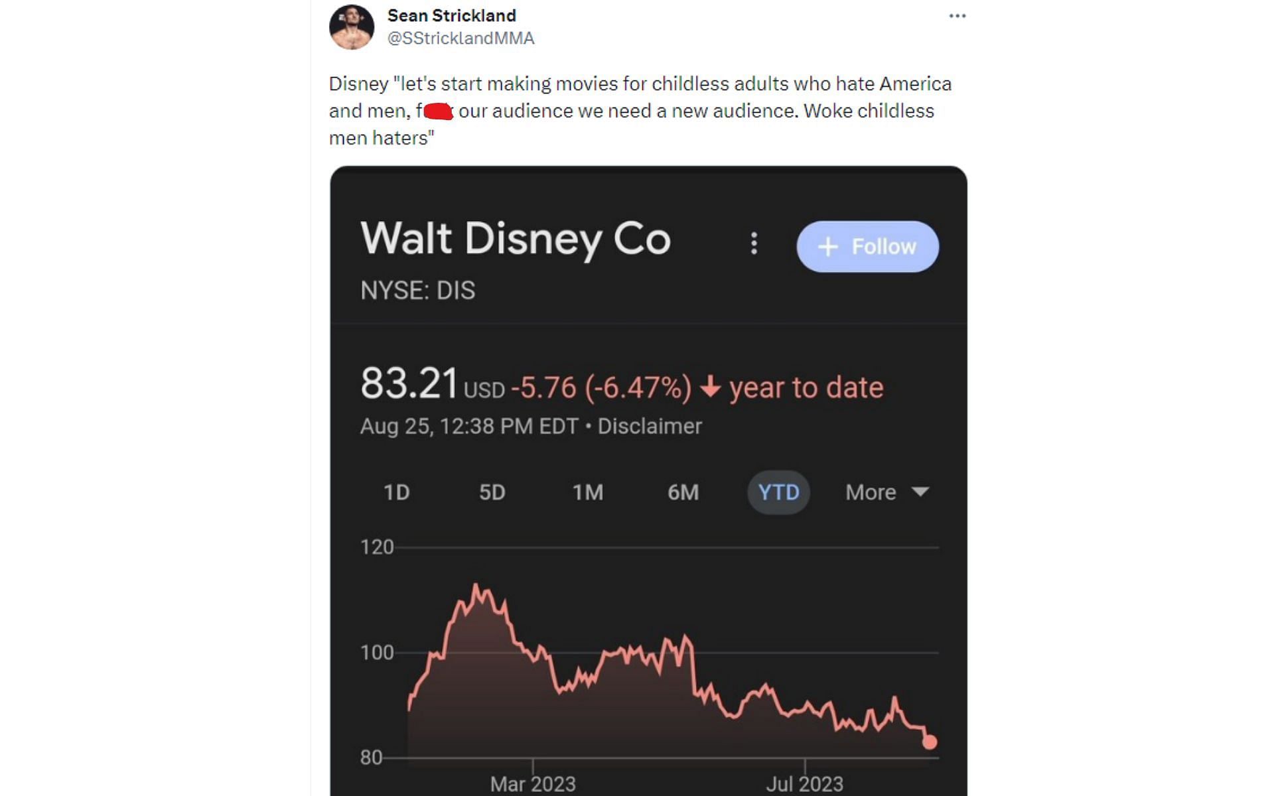Open the @SStricklandMMA handle link
The width and height of the screenshot is (1274, 796).
[x=460, y=38]
